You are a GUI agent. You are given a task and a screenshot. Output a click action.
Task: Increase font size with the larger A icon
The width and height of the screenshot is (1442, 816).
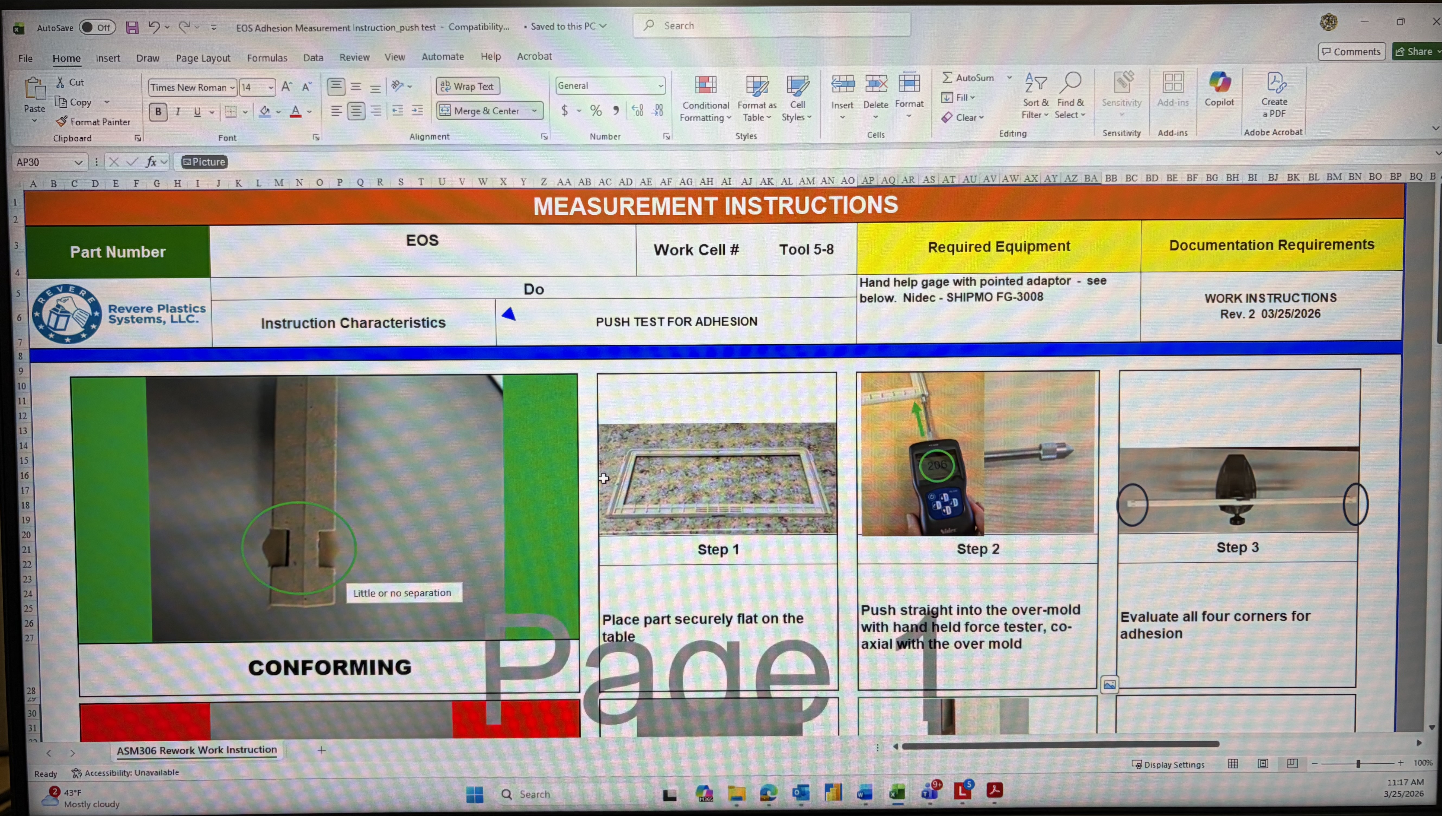point(287,87)
